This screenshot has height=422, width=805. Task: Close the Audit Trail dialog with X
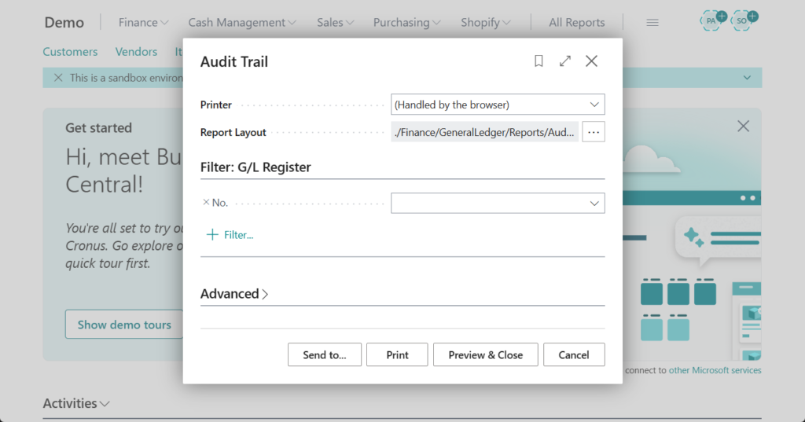point(591,61)
